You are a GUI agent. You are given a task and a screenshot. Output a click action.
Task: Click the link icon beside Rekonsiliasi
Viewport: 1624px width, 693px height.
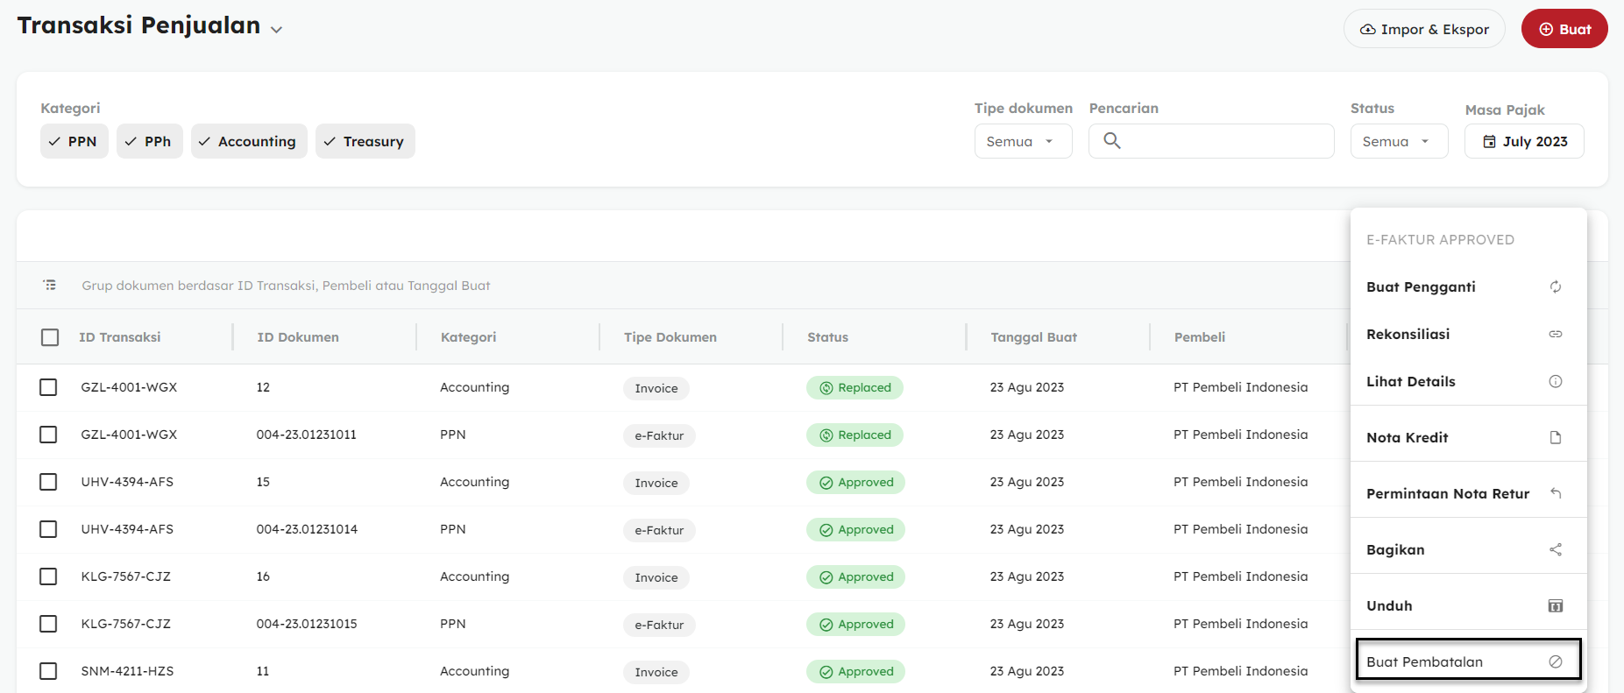(1555, 334)
